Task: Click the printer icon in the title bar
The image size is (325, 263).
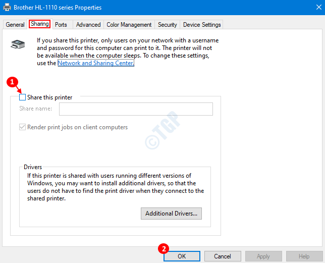Action: [7, 7]
